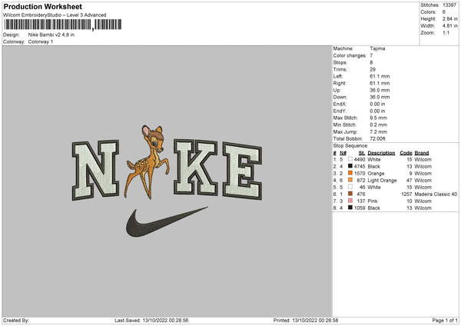The image size is (461, 326).
Task: Select the Total Bobbin value 72.00ft
Action: click(x=377, y=138)
